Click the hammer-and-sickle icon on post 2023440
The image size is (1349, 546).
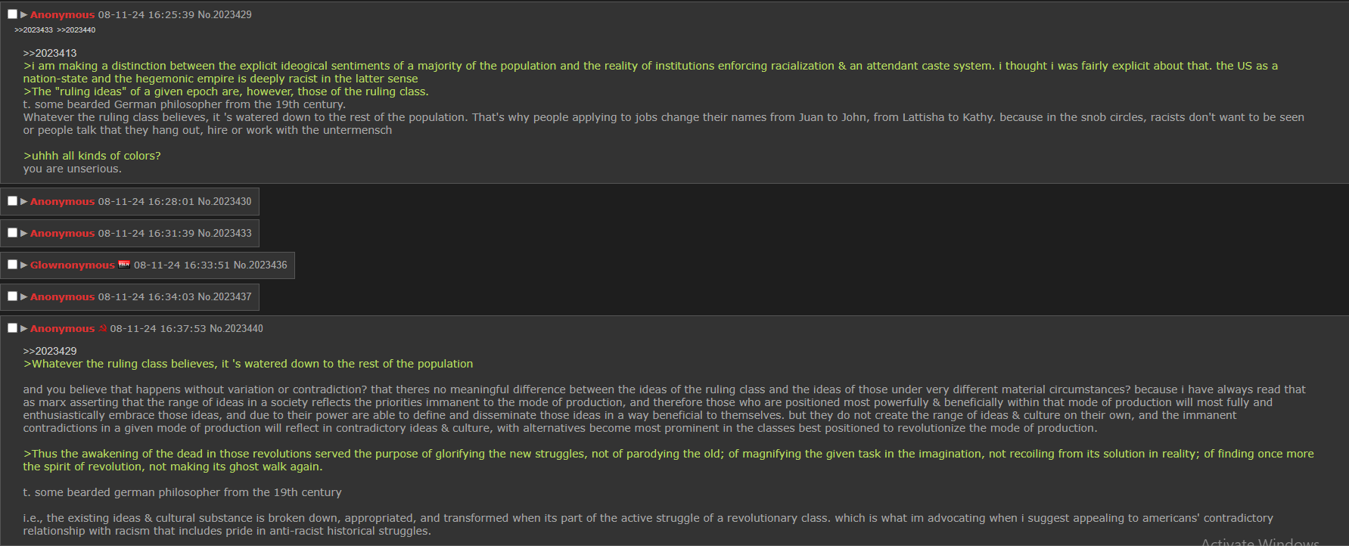click(x=103, y=327)
